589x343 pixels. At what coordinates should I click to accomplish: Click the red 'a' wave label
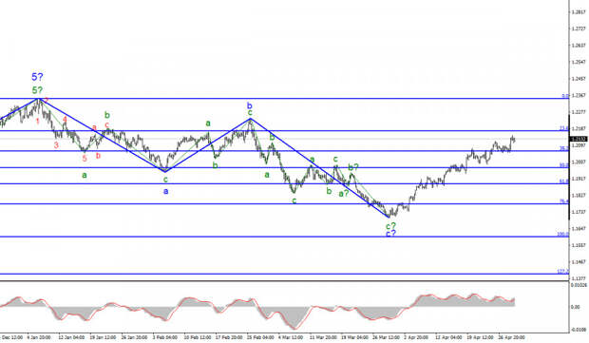[x=94, y=127]
